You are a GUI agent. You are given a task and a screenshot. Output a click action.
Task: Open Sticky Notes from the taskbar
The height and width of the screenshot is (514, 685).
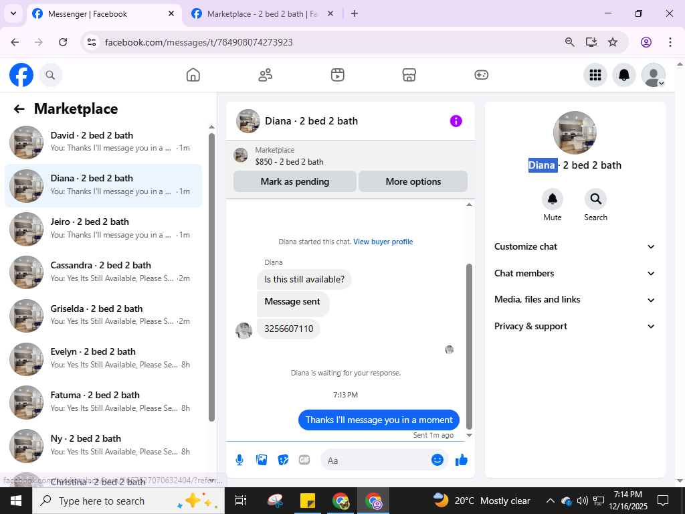pos(308,501)
